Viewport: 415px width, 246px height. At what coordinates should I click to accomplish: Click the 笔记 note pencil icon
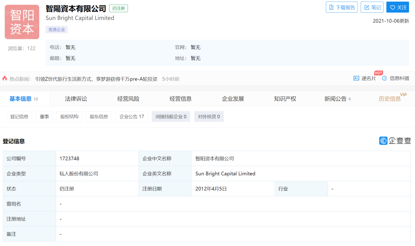pos(367,7)
